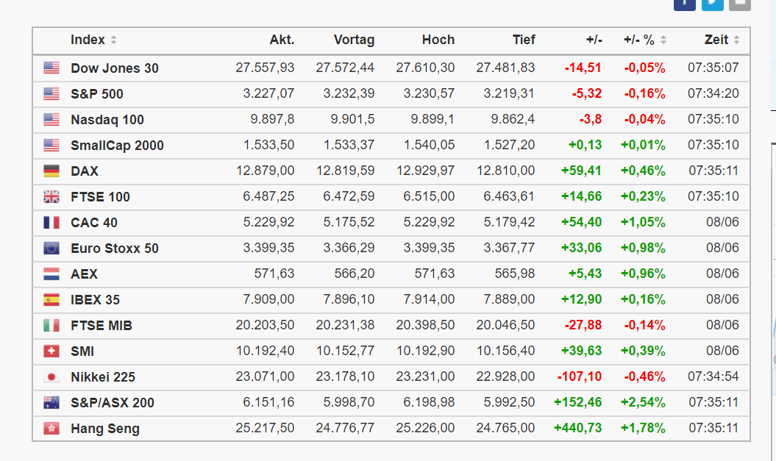Go to the SmallCap 2000 index page
This screenshot has height=461, width=776.
pyautogui.click(x=117, y=146)
